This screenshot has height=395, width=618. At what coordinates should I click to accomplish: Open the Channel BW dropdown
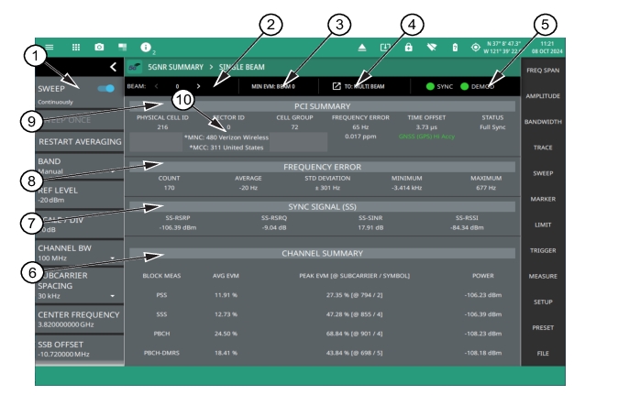[x=78, y=253]
